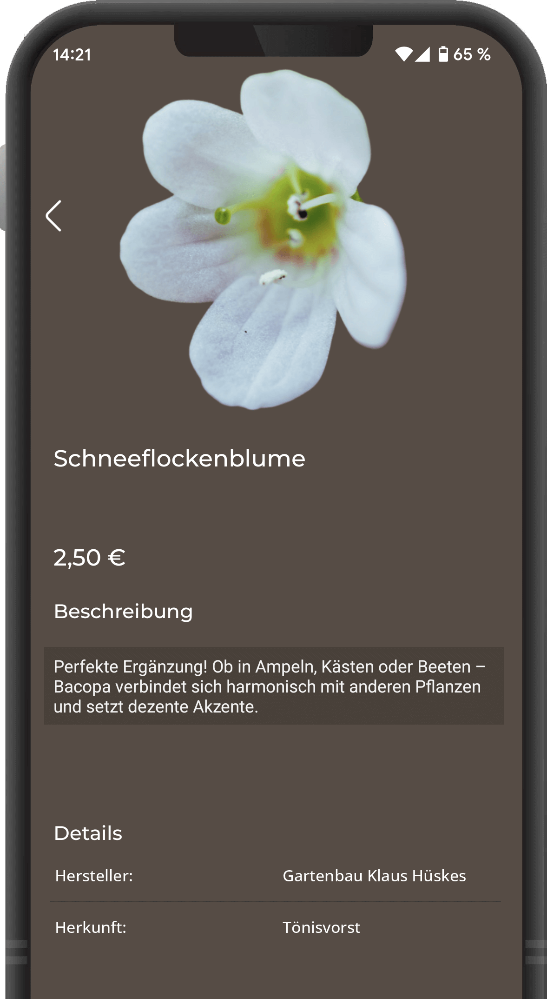Tap the Beschreibung heading
Viewport: 547px width, 999px height.
[123, 612]
